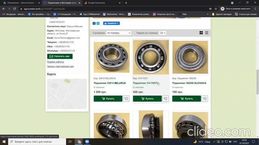Share on Twitter icon

pos(98,23)
